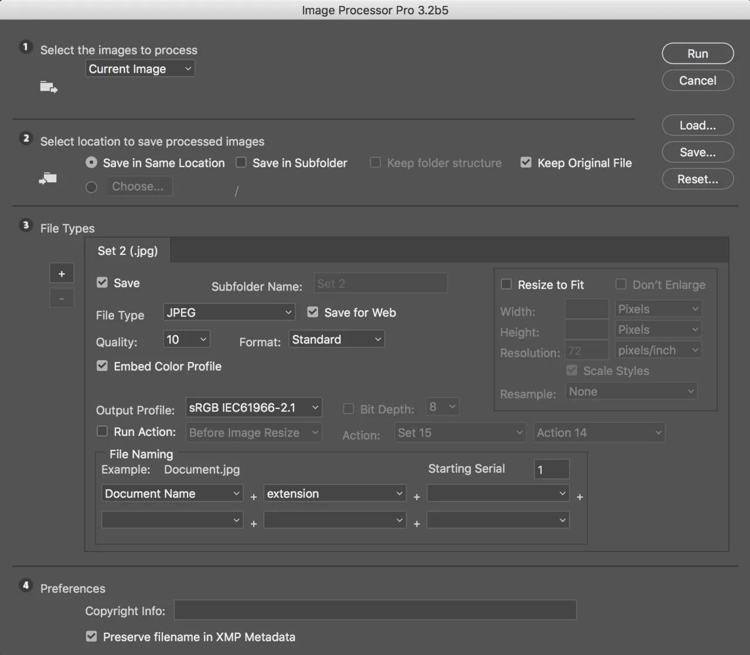Uncheck Keep Original File
Screen dimensions: 750x655
pos(526,162)
